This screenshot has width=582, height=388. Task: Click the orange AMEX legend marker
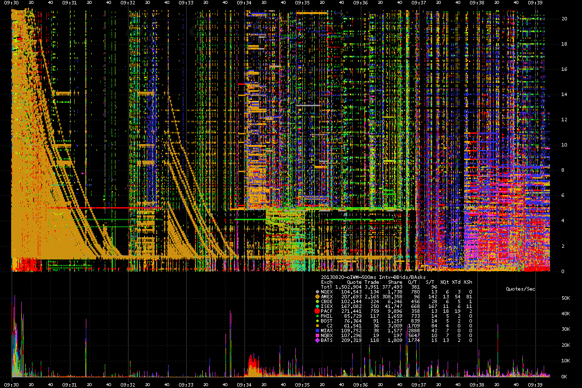coord(318,296)
